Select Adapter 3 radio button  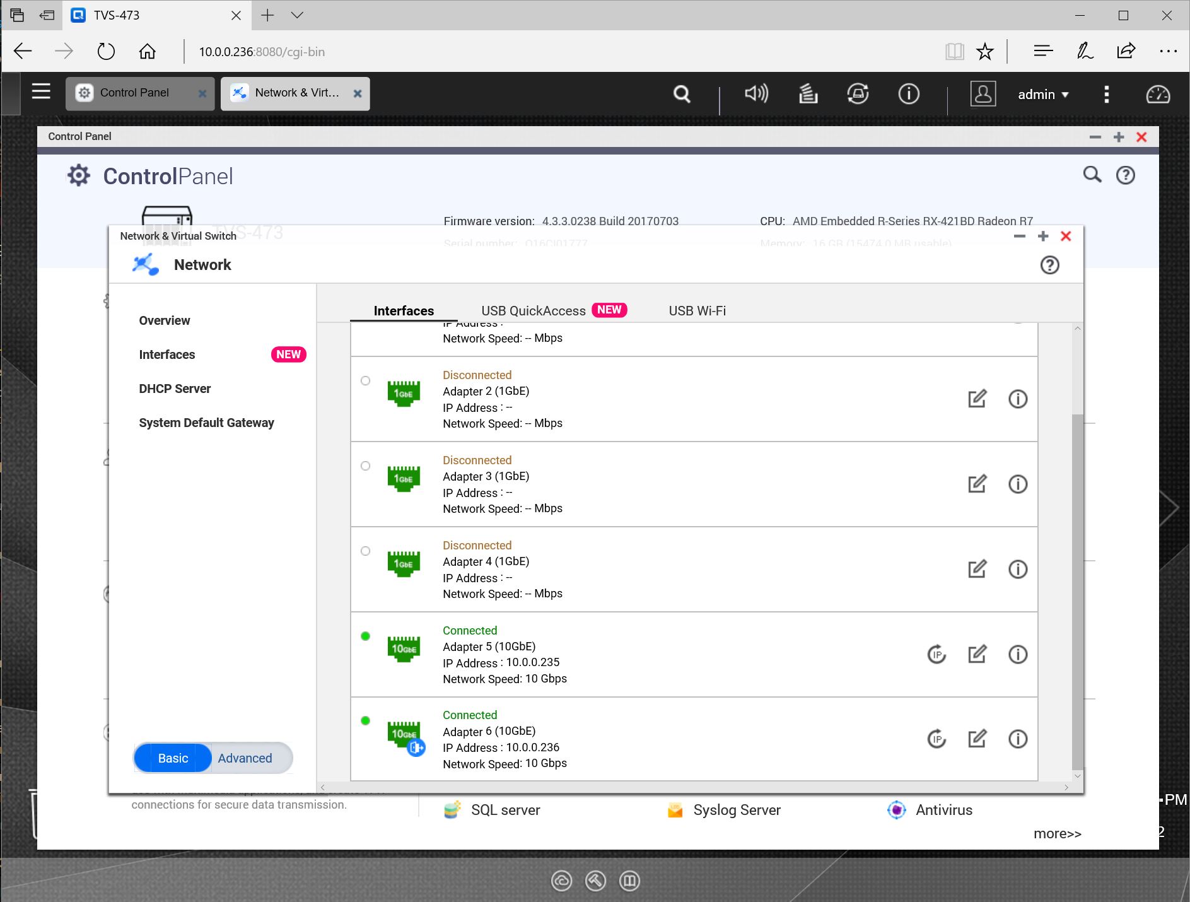click(x=365, y=466)
